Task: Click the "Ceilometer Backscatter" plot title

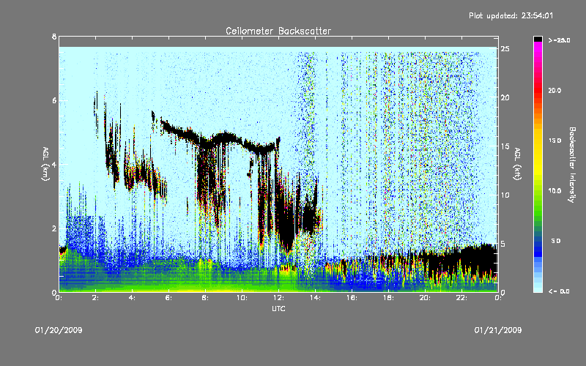Action: pos(278,31)
